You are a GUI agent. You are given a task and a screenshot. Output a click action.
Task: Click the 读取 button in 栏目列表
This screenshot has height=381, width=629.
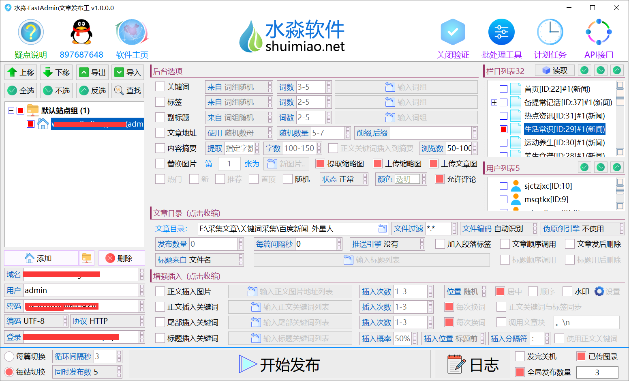pos(554,71)
